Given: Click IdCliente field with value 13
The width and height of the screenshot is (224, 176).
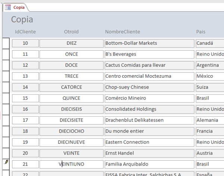Looking at the screenshot, I should [x=25, y=76].
